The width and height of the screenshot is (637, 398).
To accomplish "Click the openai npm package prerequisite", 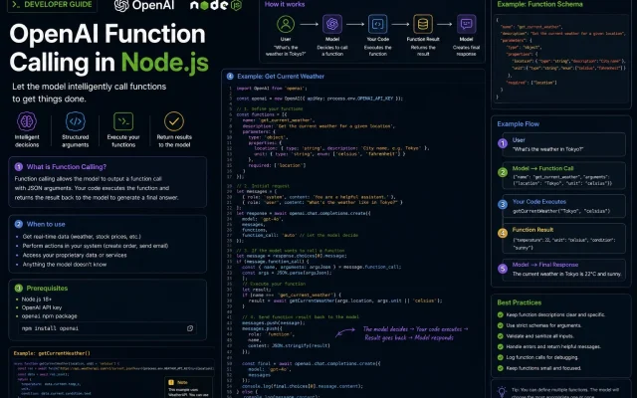I will pos(49,316).
